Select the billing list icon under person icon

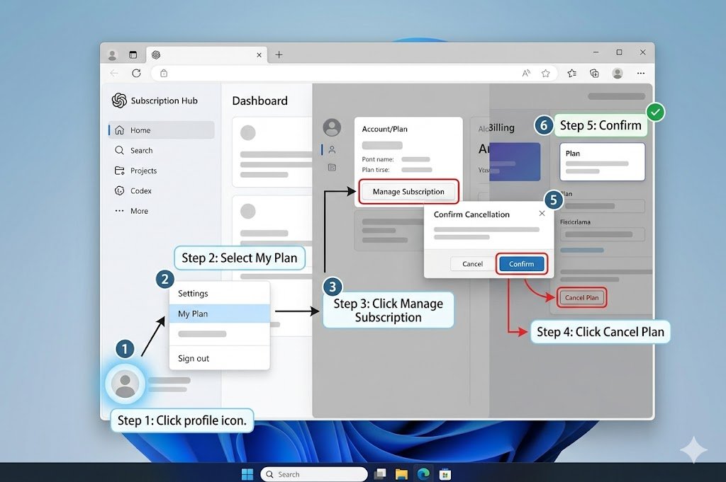332,167
